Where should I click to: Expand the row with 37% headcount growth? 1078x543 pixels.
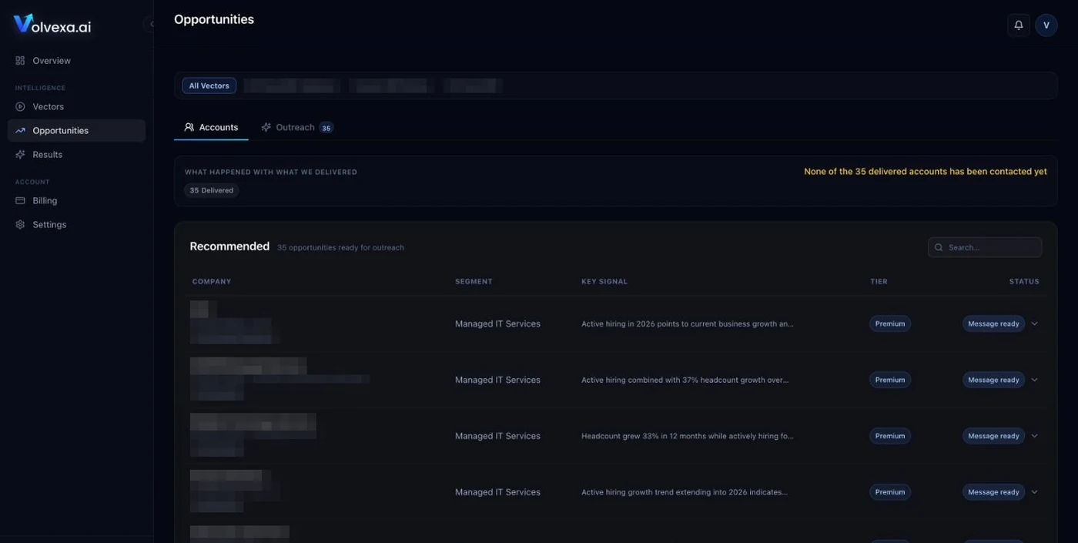pyautogui.click(x=1034, y=380)
